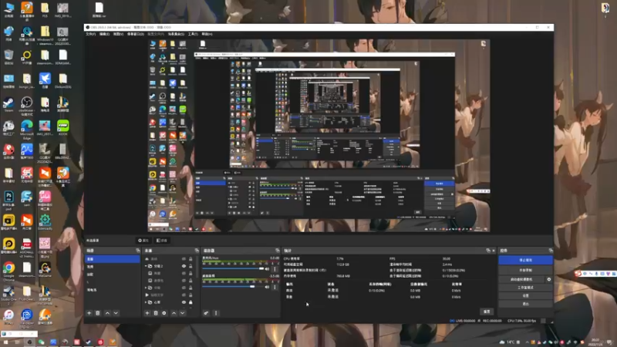
Task: Open the 工具 Tools menu
Action: click(193, 34)
